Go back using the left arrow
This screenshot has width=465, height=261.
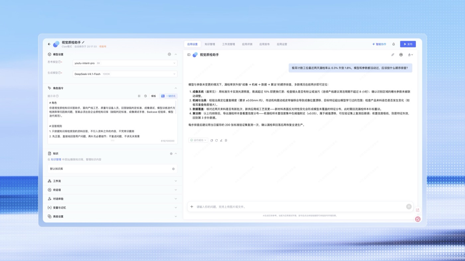pyautogui.click(x=49, y=44)
